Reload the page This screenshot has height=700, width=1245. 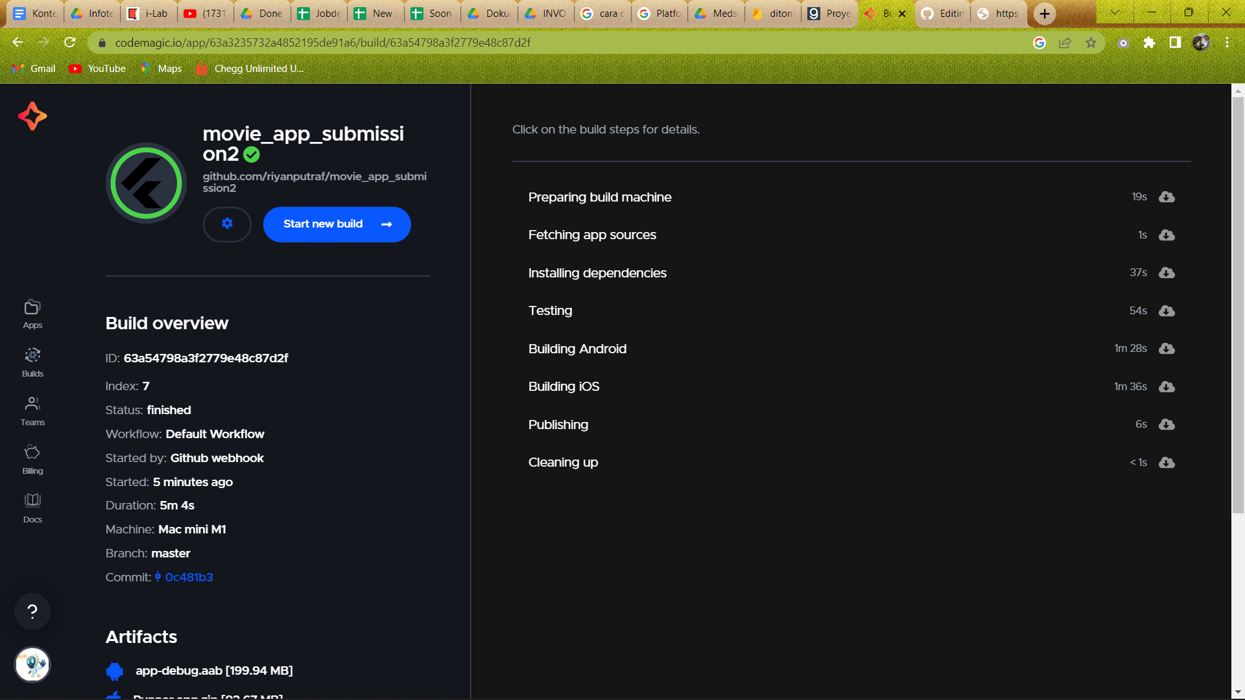pos(70,43)
